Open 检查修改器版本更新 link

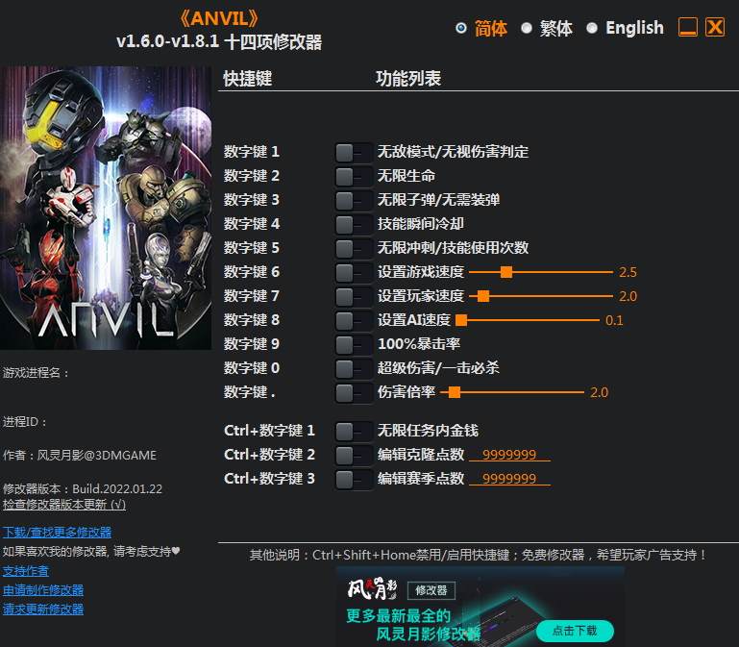[64, 505]
